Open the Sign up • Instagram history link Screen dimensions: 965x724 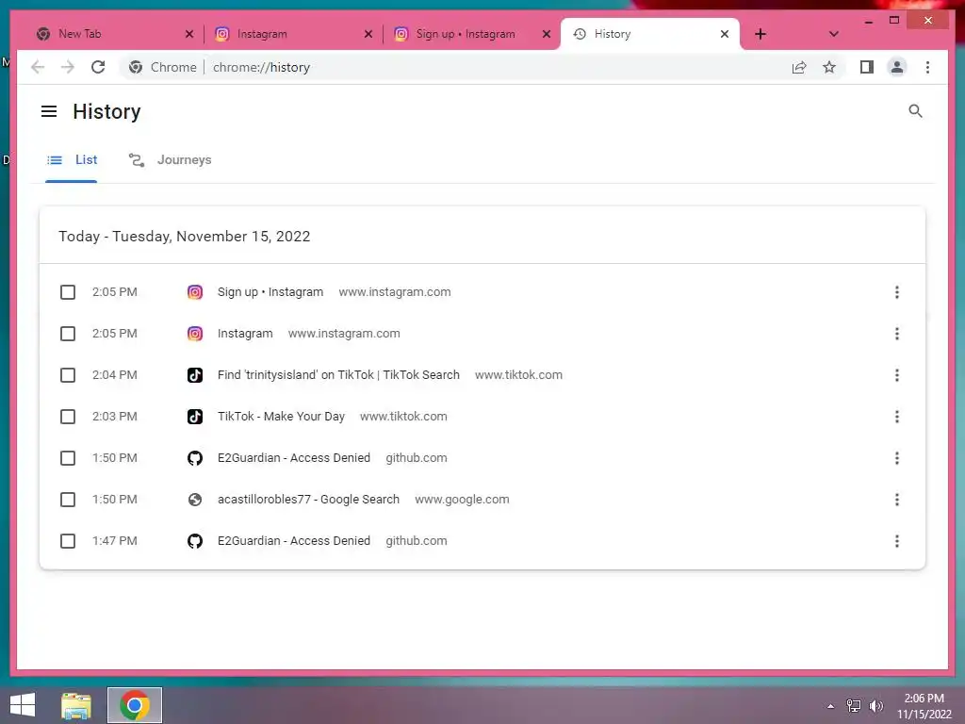pos(270,292)
